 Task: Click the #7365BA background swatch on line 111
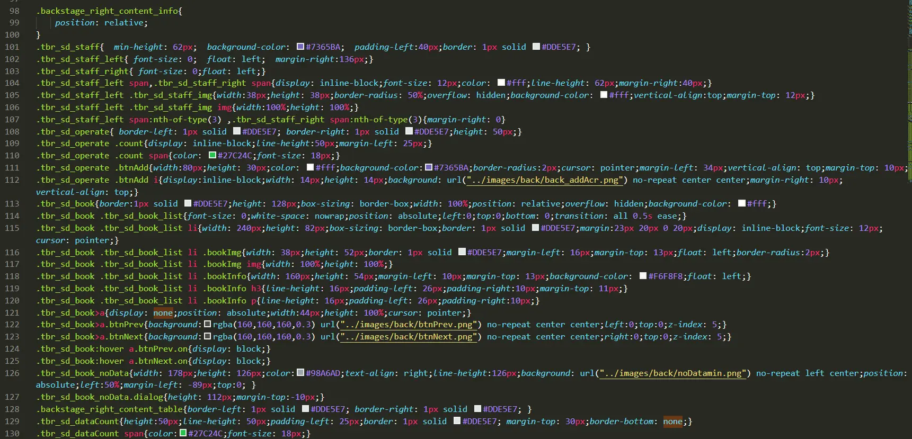pyautogui.click(x=429, y=167)
